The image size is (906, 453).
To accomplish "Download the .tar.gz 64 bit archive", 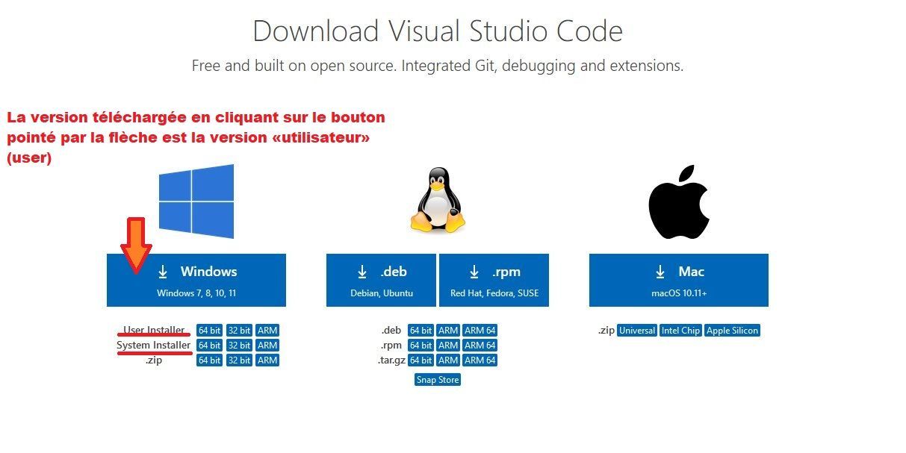I will (421, 360).
